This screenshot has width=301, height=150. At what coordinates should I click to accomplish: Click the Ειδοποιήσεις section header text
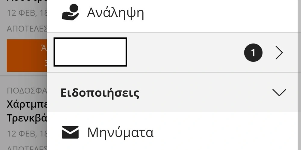coord(100,93)
